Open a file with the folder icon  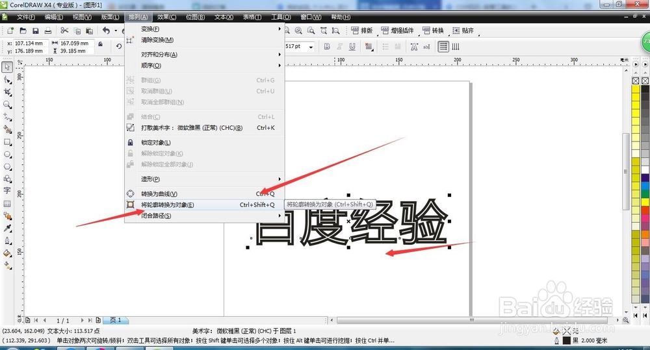click(x=23, y=31)
